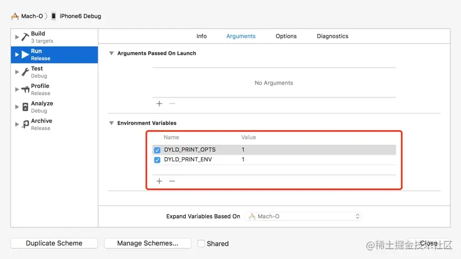
Task: Remove selected environment variable with minus
Action: coord(172,181)
